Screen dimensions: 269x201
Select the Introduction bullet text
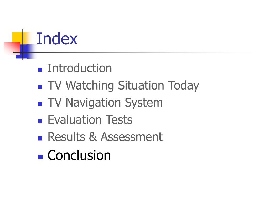(80, 68)
